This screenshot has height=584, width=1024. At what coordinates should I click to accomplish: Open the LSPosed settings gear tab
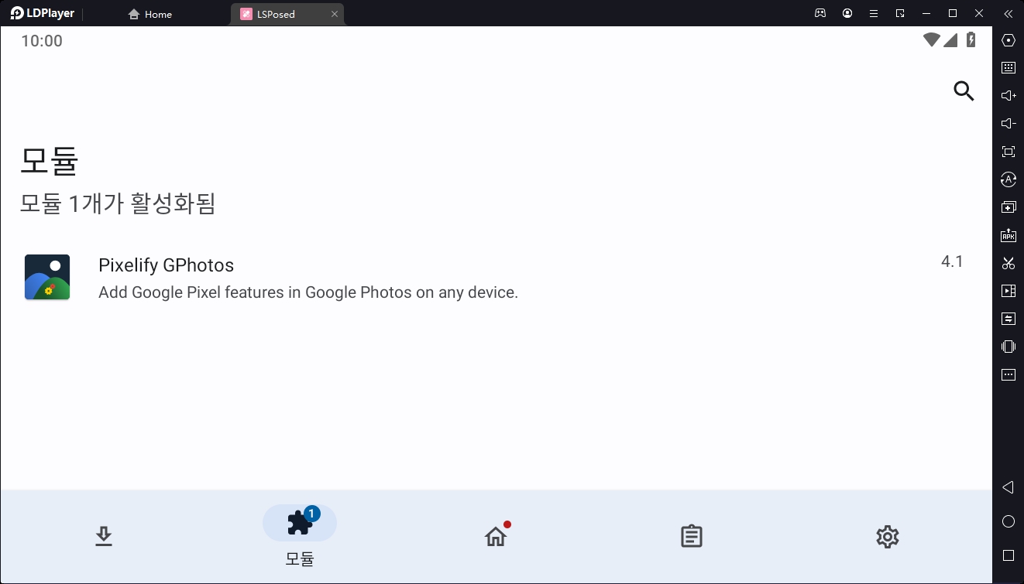pos(888,536)
